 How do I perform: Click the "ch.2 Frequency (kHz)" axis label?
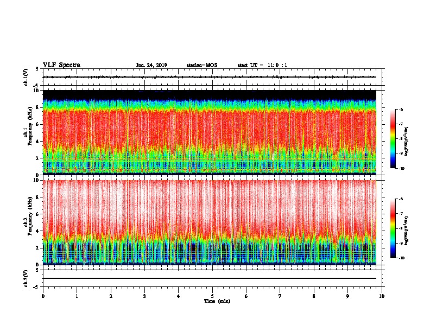(x=29, y=216)
